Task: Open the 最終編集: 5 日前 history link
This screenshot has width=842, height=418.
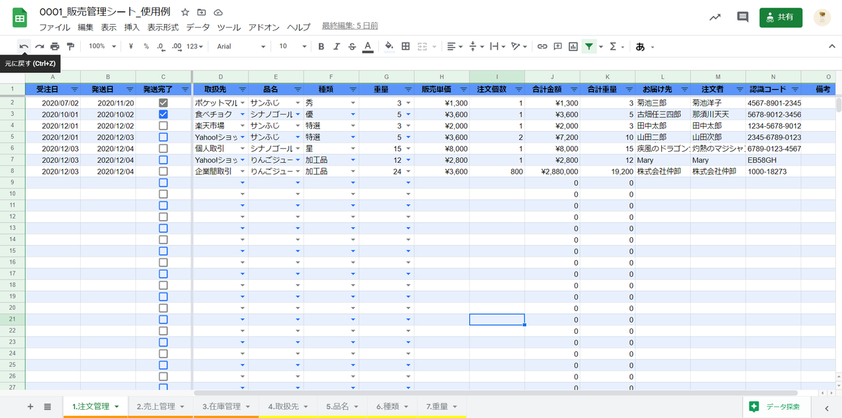Action: 349,26
